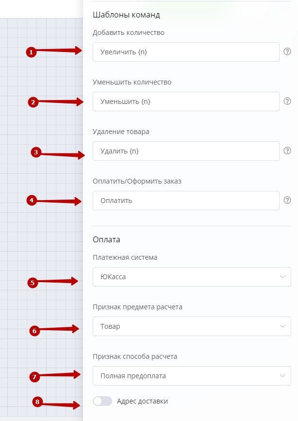This screenshot has height=421, width=298.
Task: Click help icon beside Уменьшить количество field
Action: pyautogui.click(x=287, y=101)
